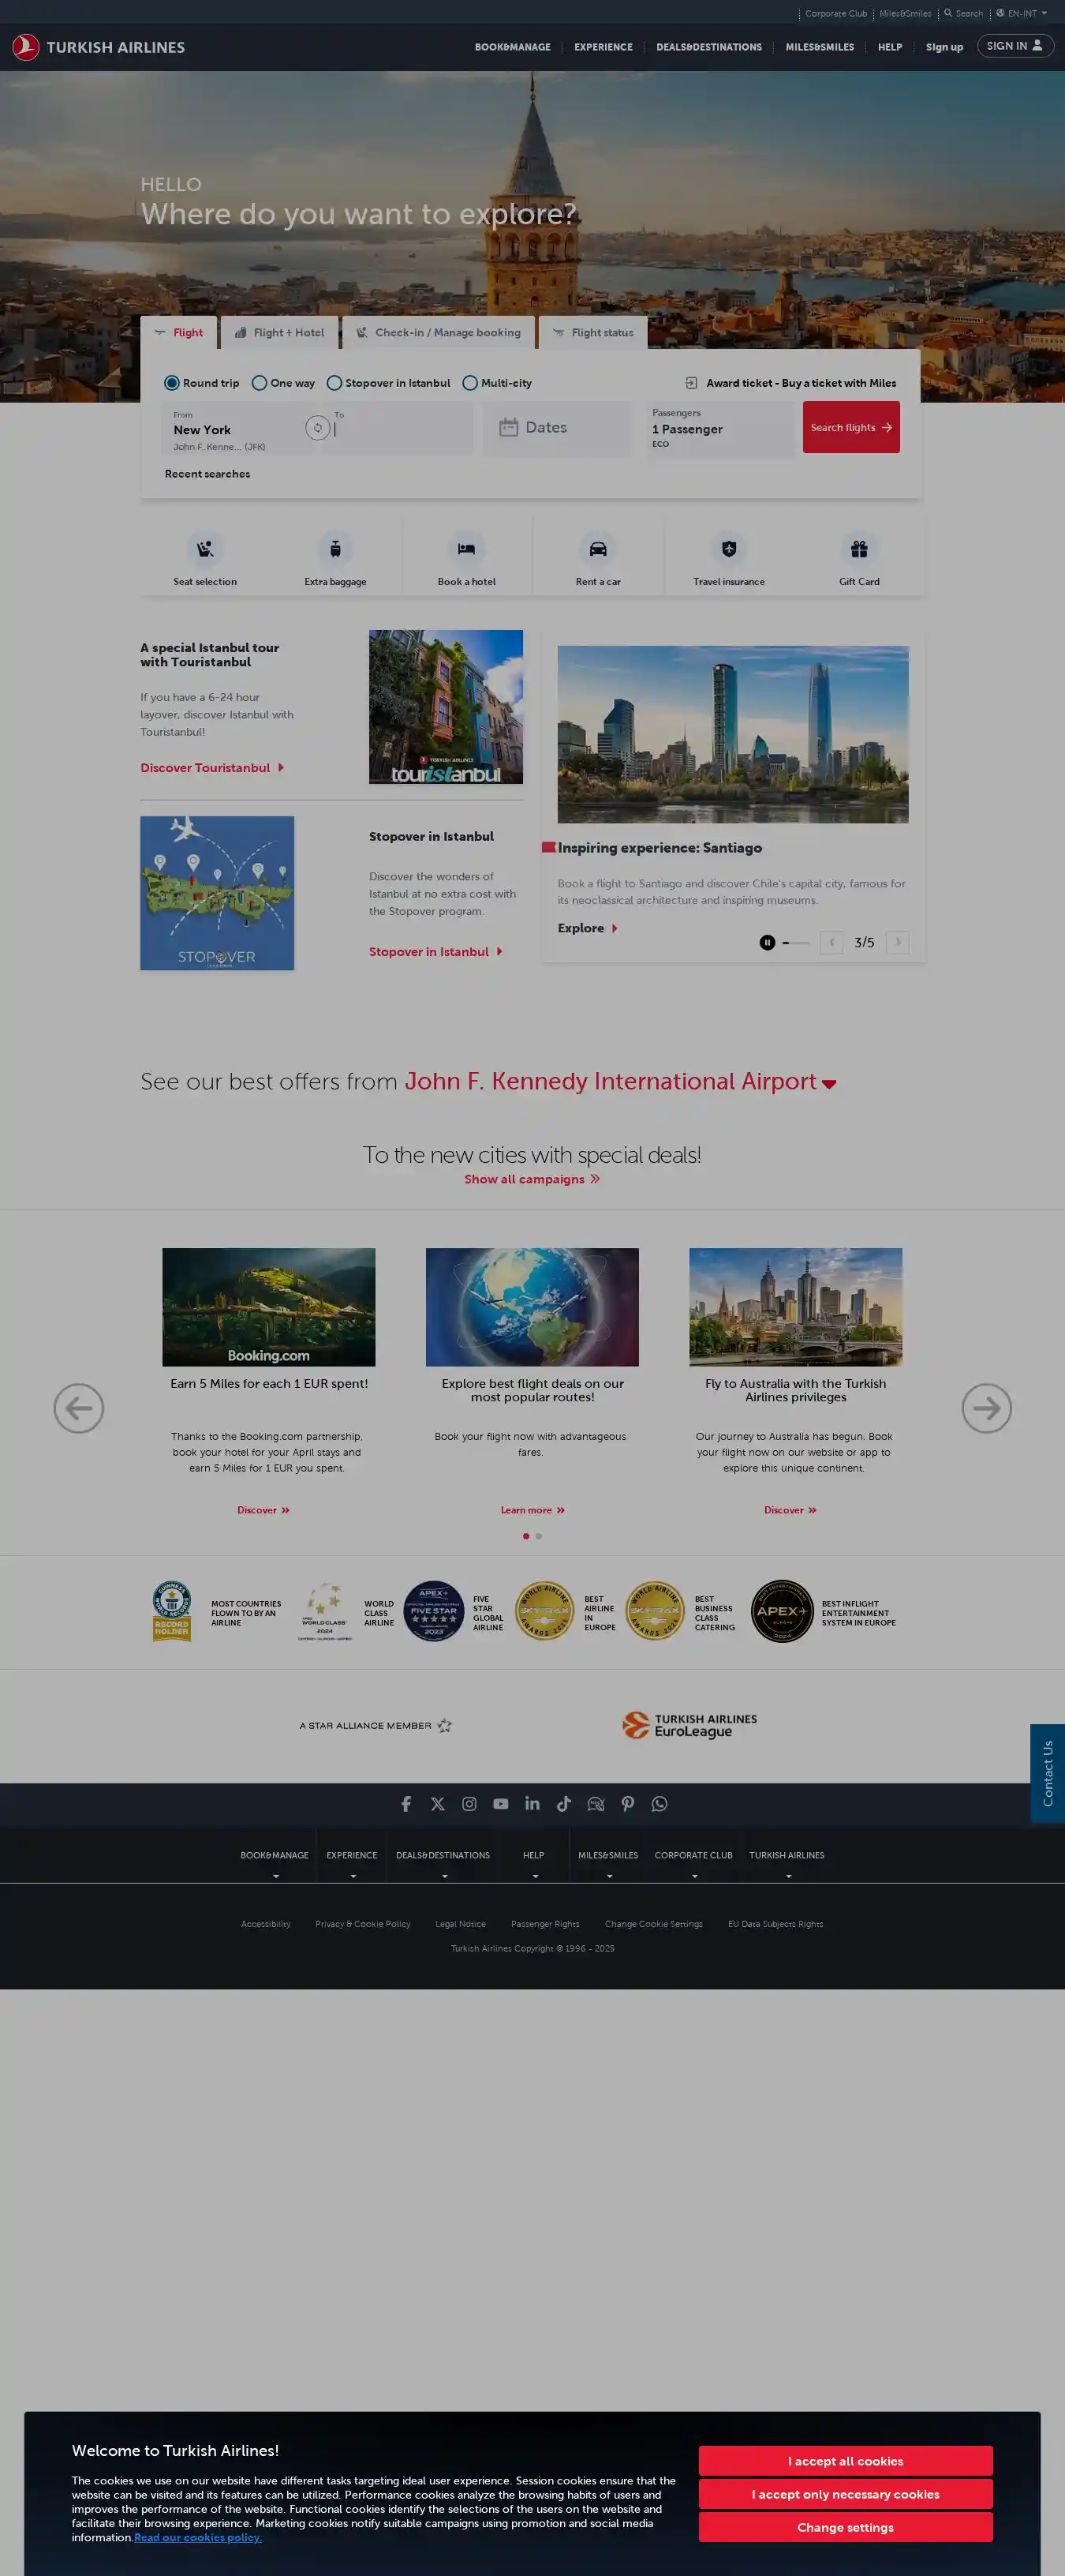The width and height of the screenshot is (1065, 2576).
Task: Choose the Multi-city radio option
Action: click(x=470, y=383)
